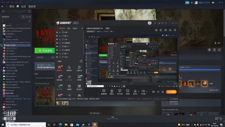Screen dimensions: 225x127
Task: Open streaming app hamburger menu
Action: coord(166,23)
